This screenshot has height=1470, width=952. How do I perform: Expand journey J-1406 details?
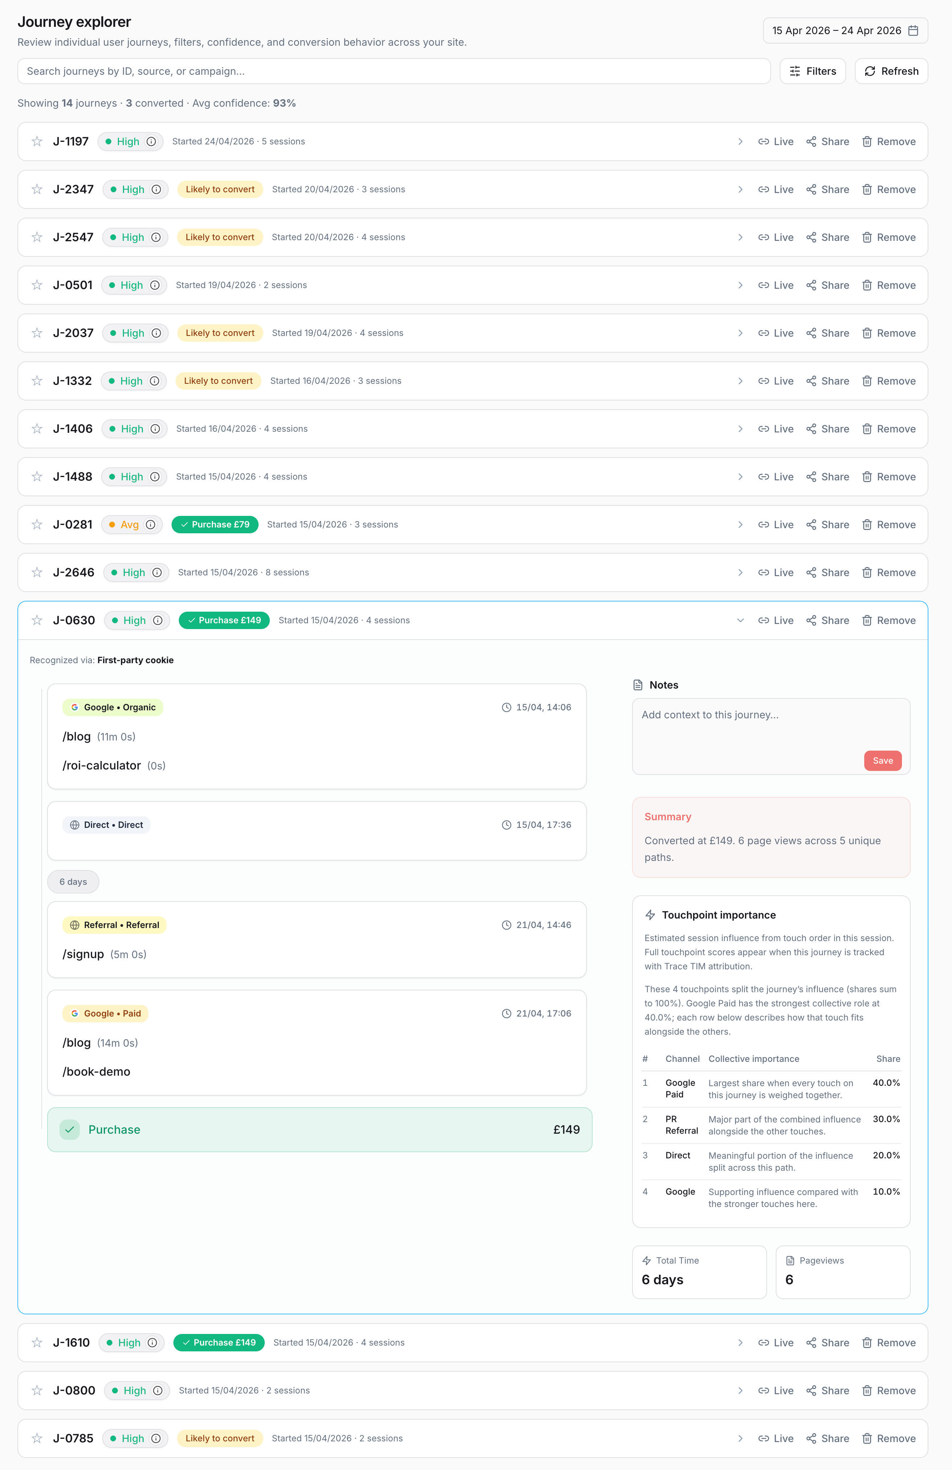(x=740, y=428)
